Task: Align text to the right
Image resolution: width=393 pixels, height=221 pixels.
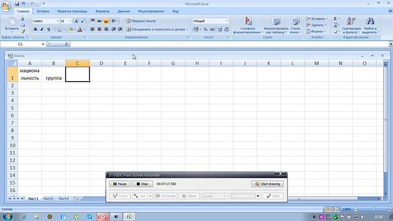Action: click(106, 29)
